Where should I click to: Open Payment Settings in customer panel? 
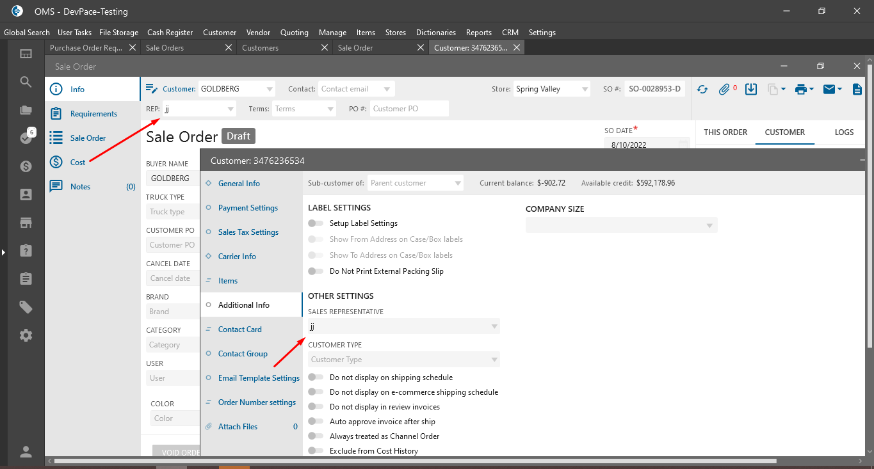click(248, 208)
